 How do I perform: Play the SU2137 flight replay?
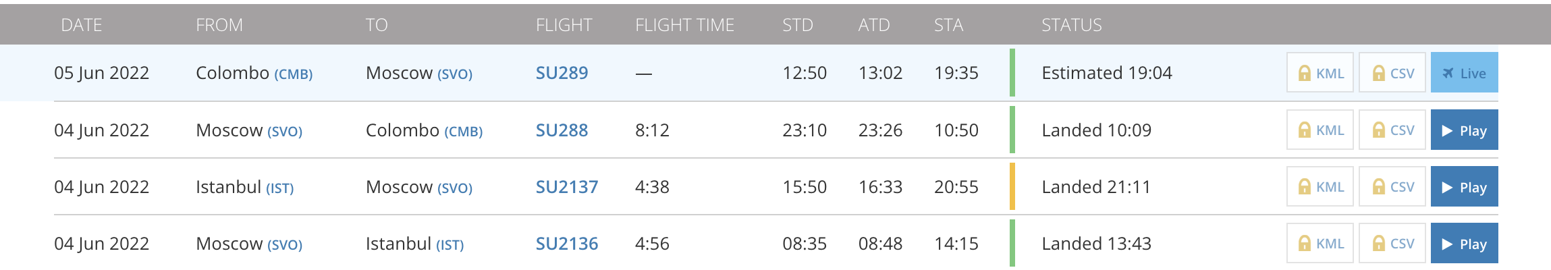tap(1464, 187)
